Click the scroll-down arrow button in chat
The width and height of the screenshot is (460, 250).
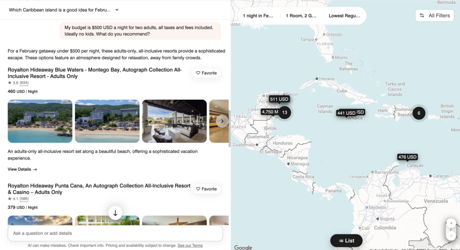(115, 213)
